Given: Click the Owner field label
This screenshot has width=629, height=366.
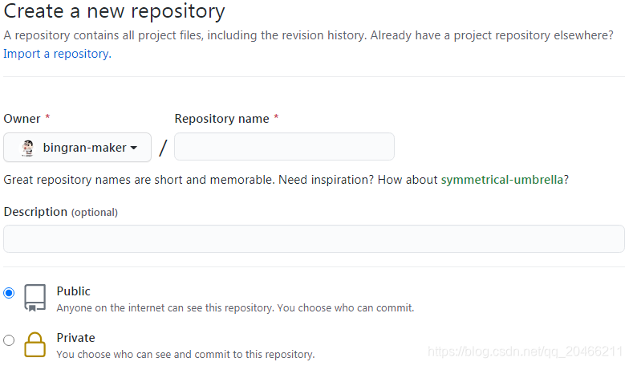Looking at the screenshot, I should tap(22, 119).
